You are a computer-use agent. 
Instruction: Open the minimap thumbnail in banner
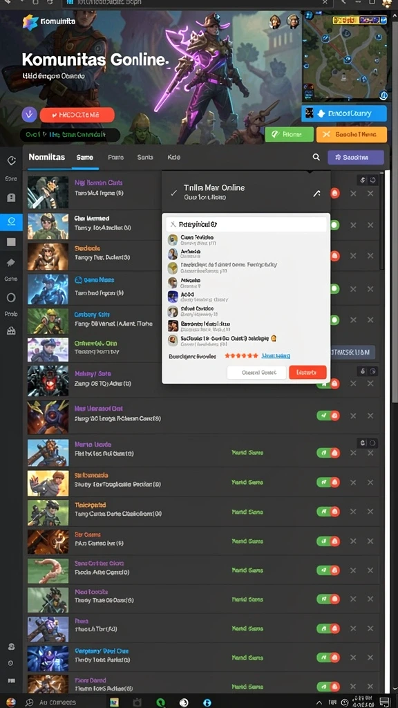(345, 57)
